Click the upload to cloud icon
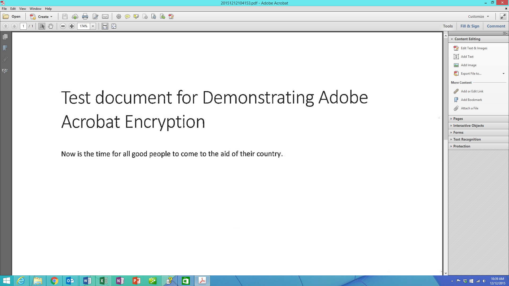This screenshot has height=286, width=509. 75,16
